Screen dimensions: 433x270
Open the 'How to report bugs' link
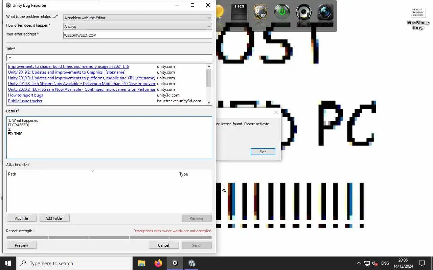25,95
